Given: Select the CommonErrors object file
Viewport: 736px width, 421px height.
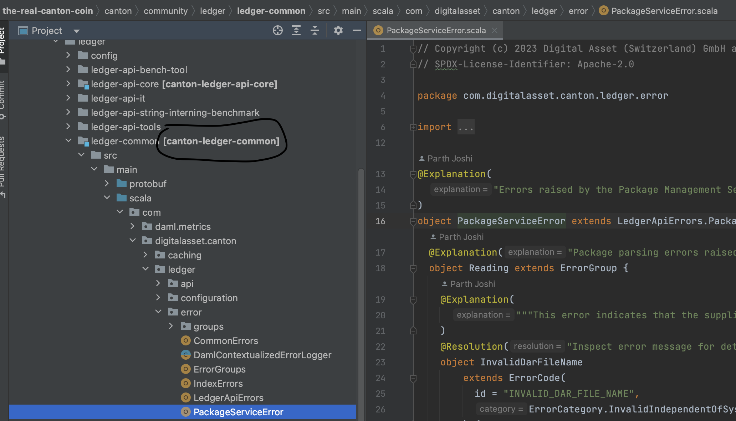Looking at the screenshot, I should pyautogui.click(x=226, y=341).
